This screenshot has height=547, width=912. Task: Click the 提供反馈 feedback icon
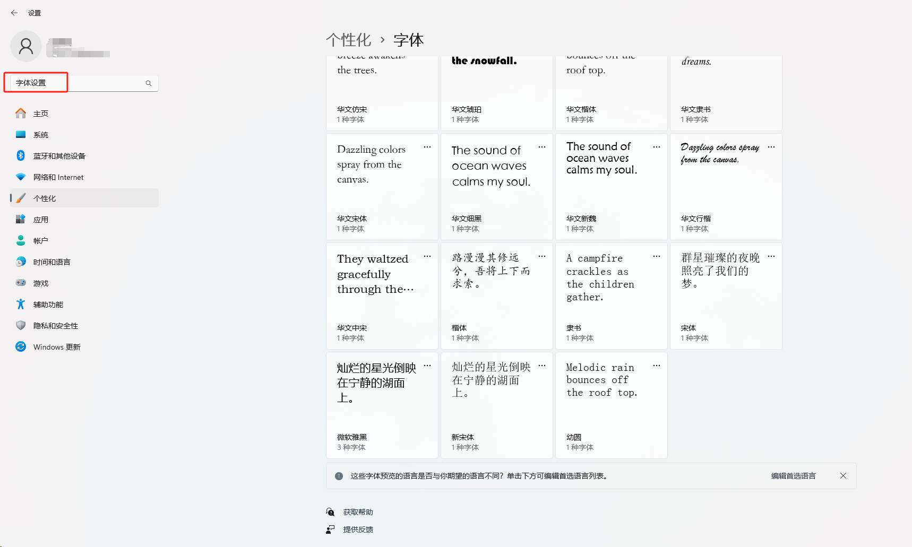[x=330, y=529]
